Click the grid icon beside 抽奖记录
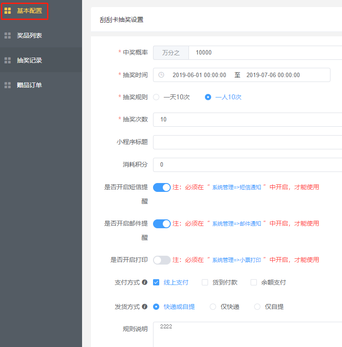The width and height of the screenshot is (342, 347). (8, 60)
